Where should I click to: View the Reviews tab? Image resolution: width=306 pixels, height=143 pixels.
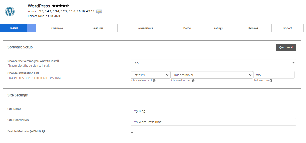click(x=253, y=28)
